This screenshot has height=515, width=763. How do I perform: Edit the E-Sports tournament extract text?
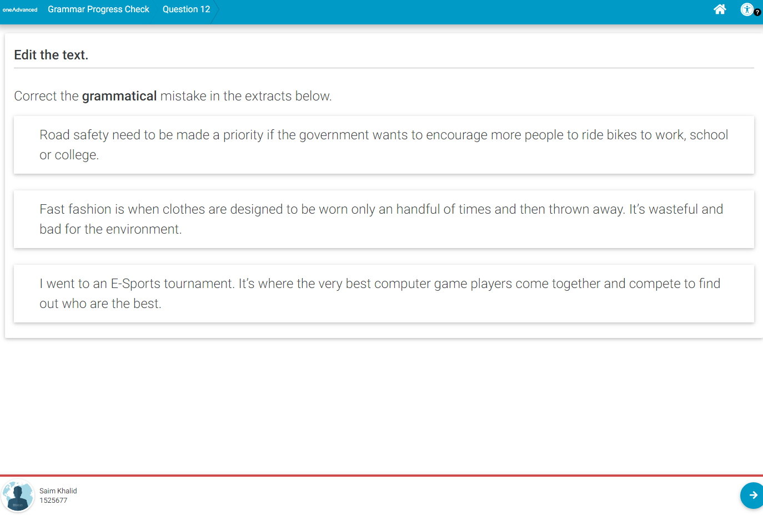[384, 294]
